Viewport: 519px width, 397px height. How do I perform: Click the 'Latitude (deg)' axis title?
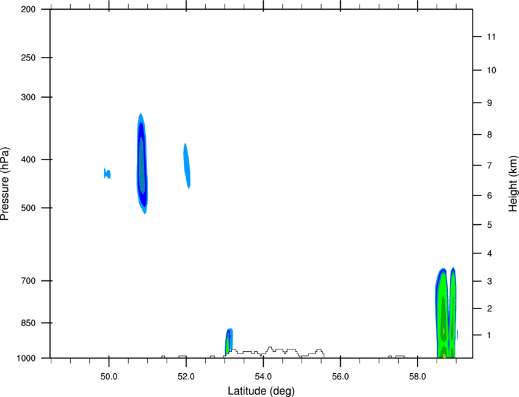[261, 391]
